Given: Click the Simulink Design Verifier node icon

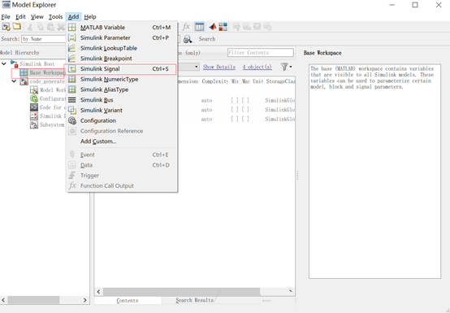Looking at the screenshot, I should point(34,116).
